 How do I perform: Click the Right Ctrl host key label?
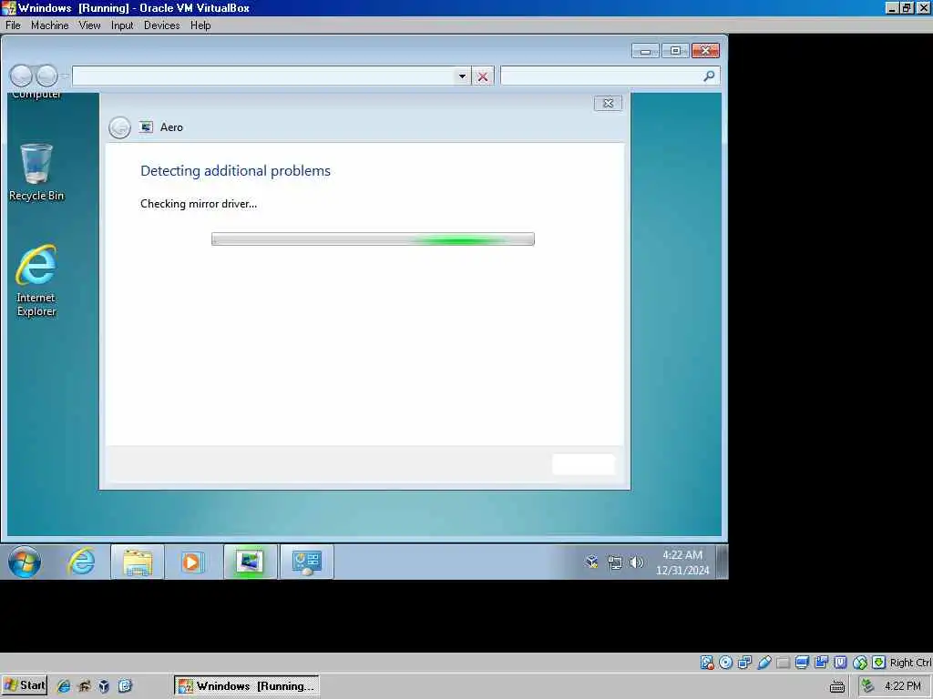coord(910,663)
